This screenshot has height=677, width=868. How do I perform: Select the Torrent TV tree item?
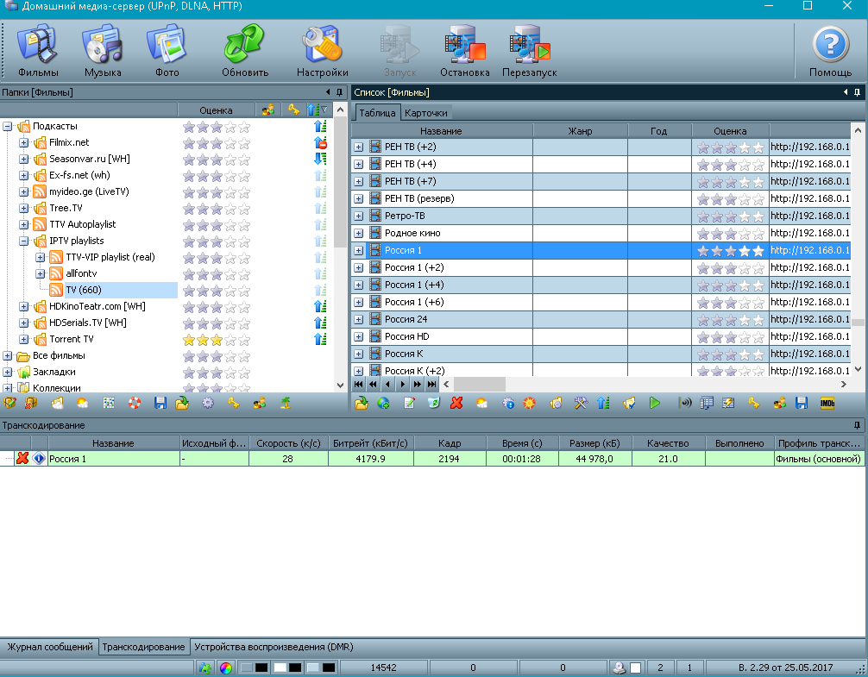[71, 339]
